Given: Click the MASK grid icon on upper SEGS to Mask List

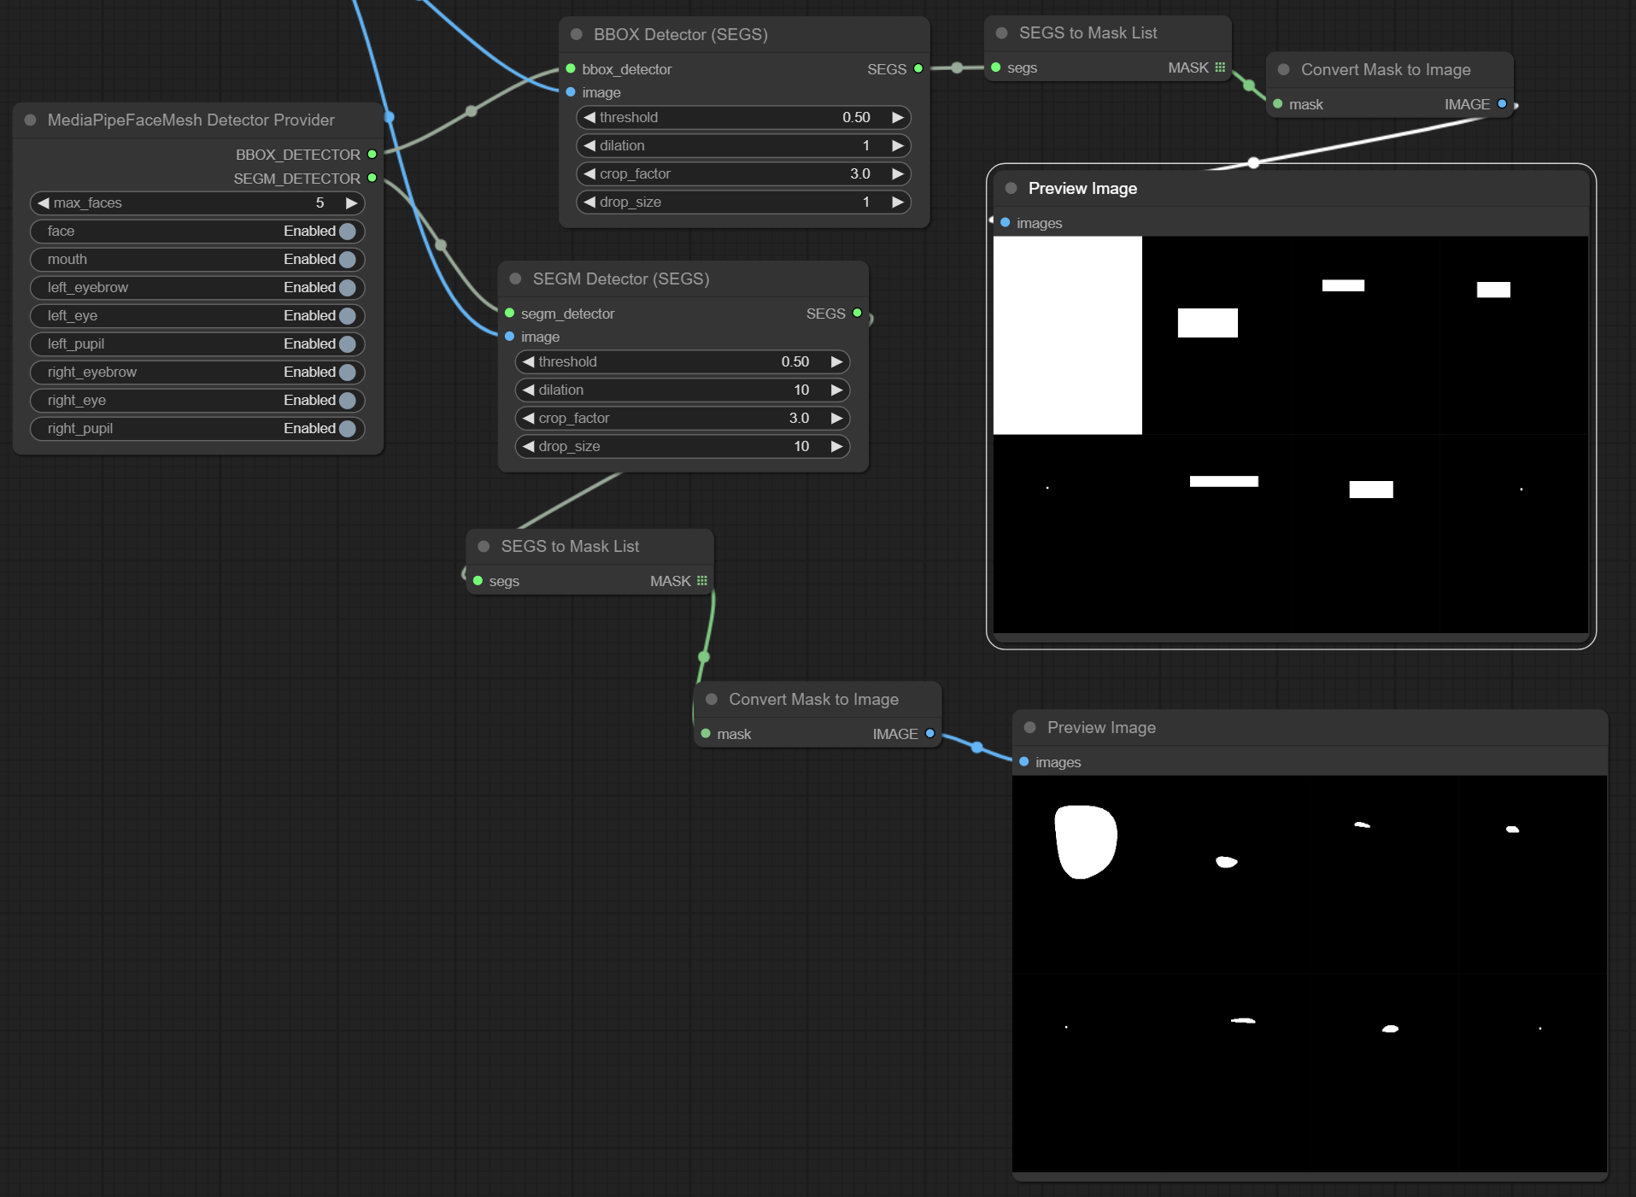Looking at the screenshot, I should tap(1219, 67).
